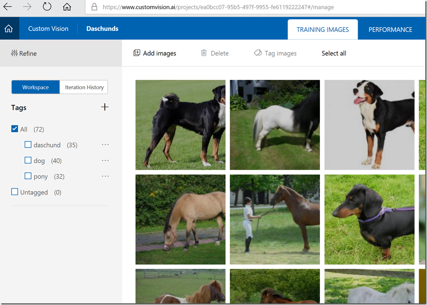Switch to Iteration History
Viewport: 427px width, 305px height.
coord(84,87)
